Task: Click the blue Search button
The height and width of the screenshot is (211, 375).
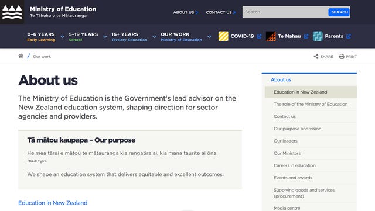Action: (x=339, y=12)
